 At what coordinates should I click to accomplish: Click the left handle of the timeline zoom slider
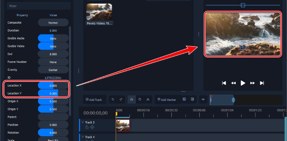pyautogui.click(x=211, y=100)
